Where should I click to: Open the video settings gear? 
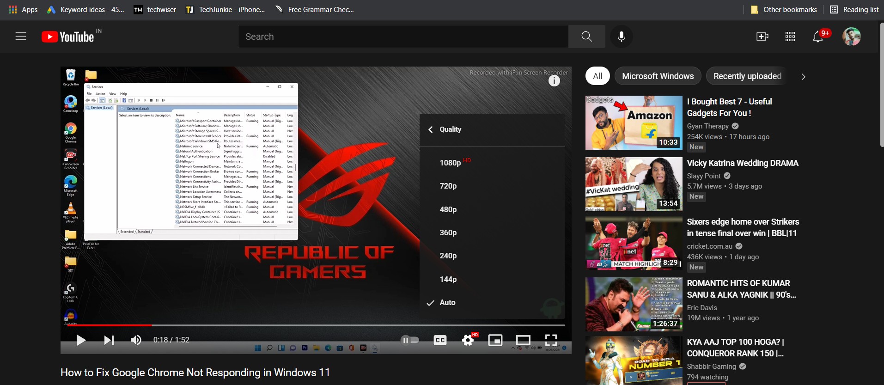[468, 340]
